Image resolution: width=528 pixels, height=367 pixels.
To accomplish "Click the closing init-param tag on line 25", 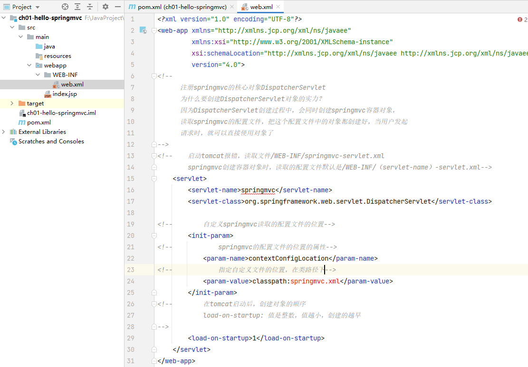I will (x=212, y=292).
